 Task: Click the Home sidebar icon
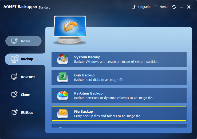[x=14, y=41]
